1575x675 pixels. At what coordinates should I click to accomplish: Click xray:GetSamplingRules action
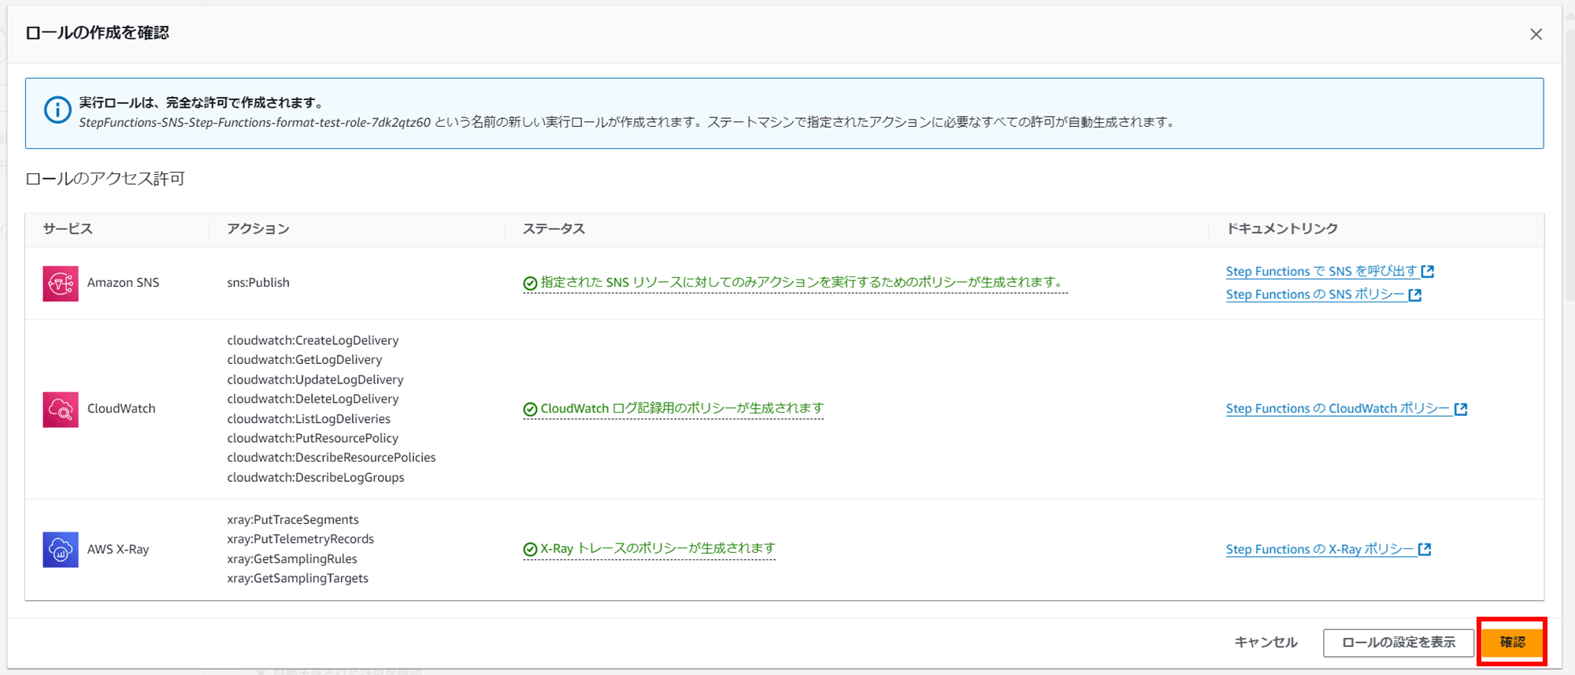pyautogui.click(x=292, y=559)
